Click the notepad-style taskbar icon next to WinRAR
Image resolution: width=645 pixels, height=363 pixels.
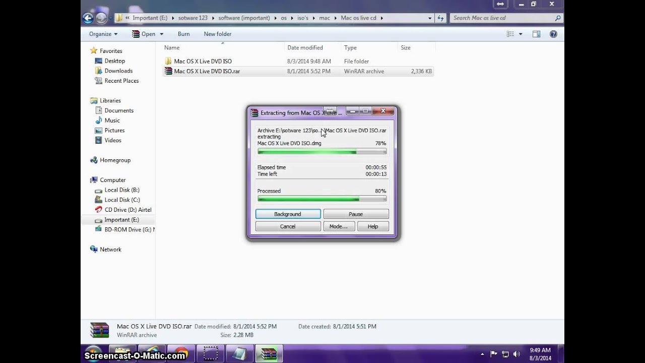(x=240, y=353)
